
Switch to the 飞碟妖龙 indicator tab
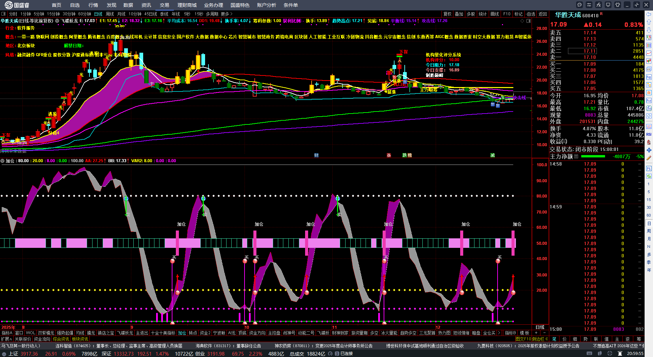click(125, 333)
